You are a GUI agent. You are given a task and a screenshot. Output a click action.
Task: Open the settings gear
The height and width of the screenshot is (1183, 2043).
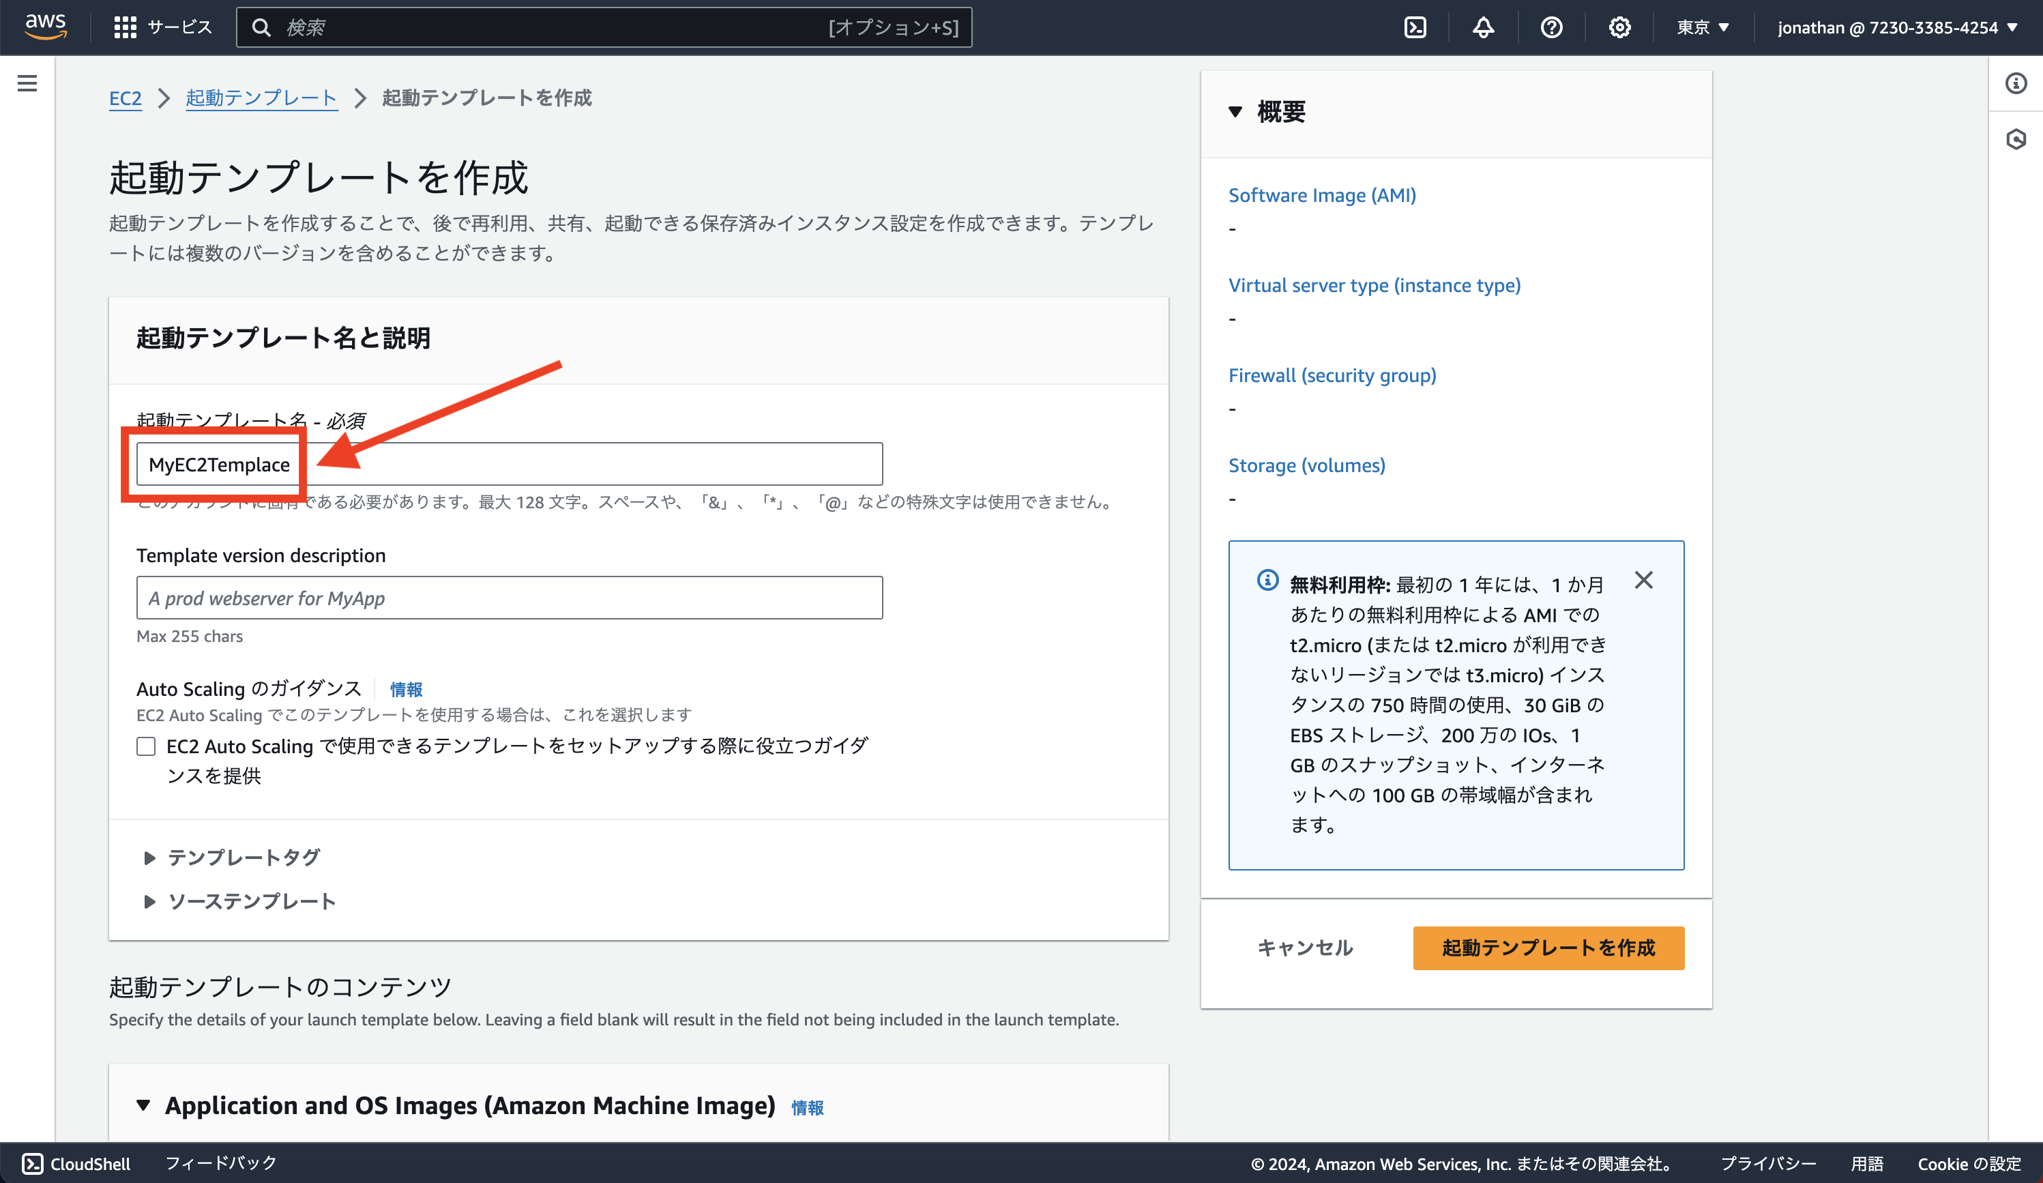tap(1619, 27)
